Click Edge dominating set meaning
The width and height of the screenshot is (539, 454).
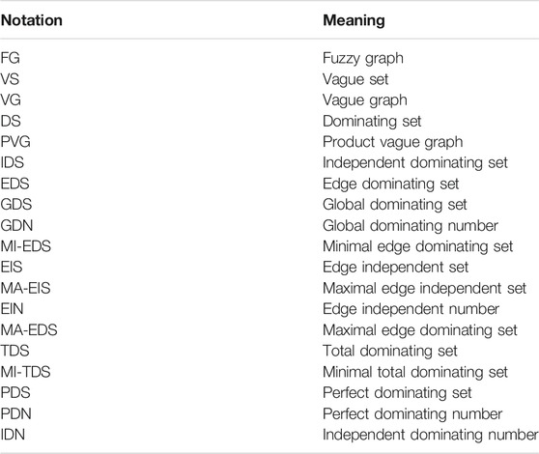click(x=391, y=184)
